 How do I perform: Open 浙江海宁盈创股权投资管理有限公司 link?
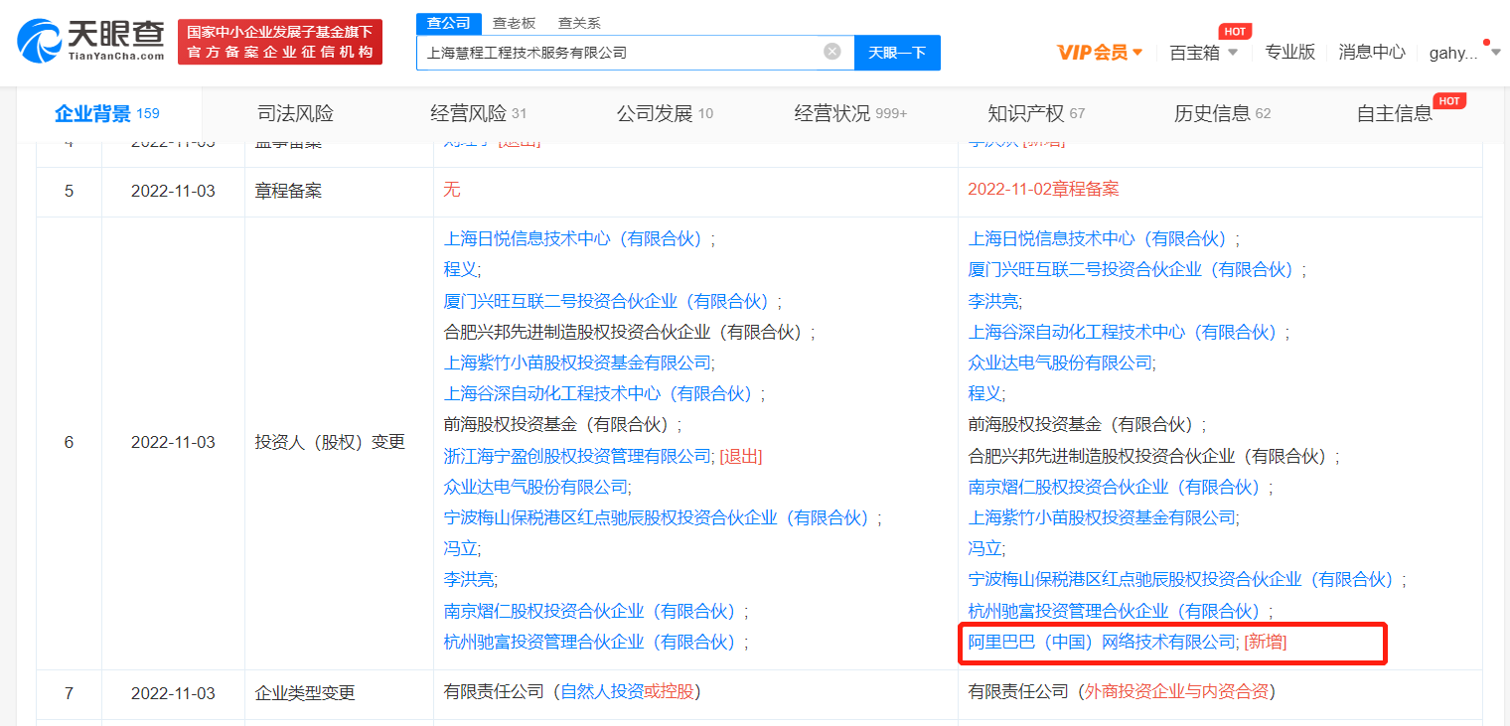pos(578,456)
